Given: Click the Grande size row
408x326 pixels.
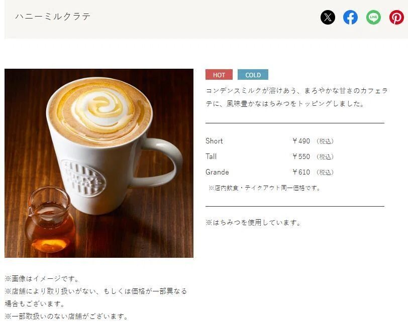Looking at the screenshot, I should point(269,172).
